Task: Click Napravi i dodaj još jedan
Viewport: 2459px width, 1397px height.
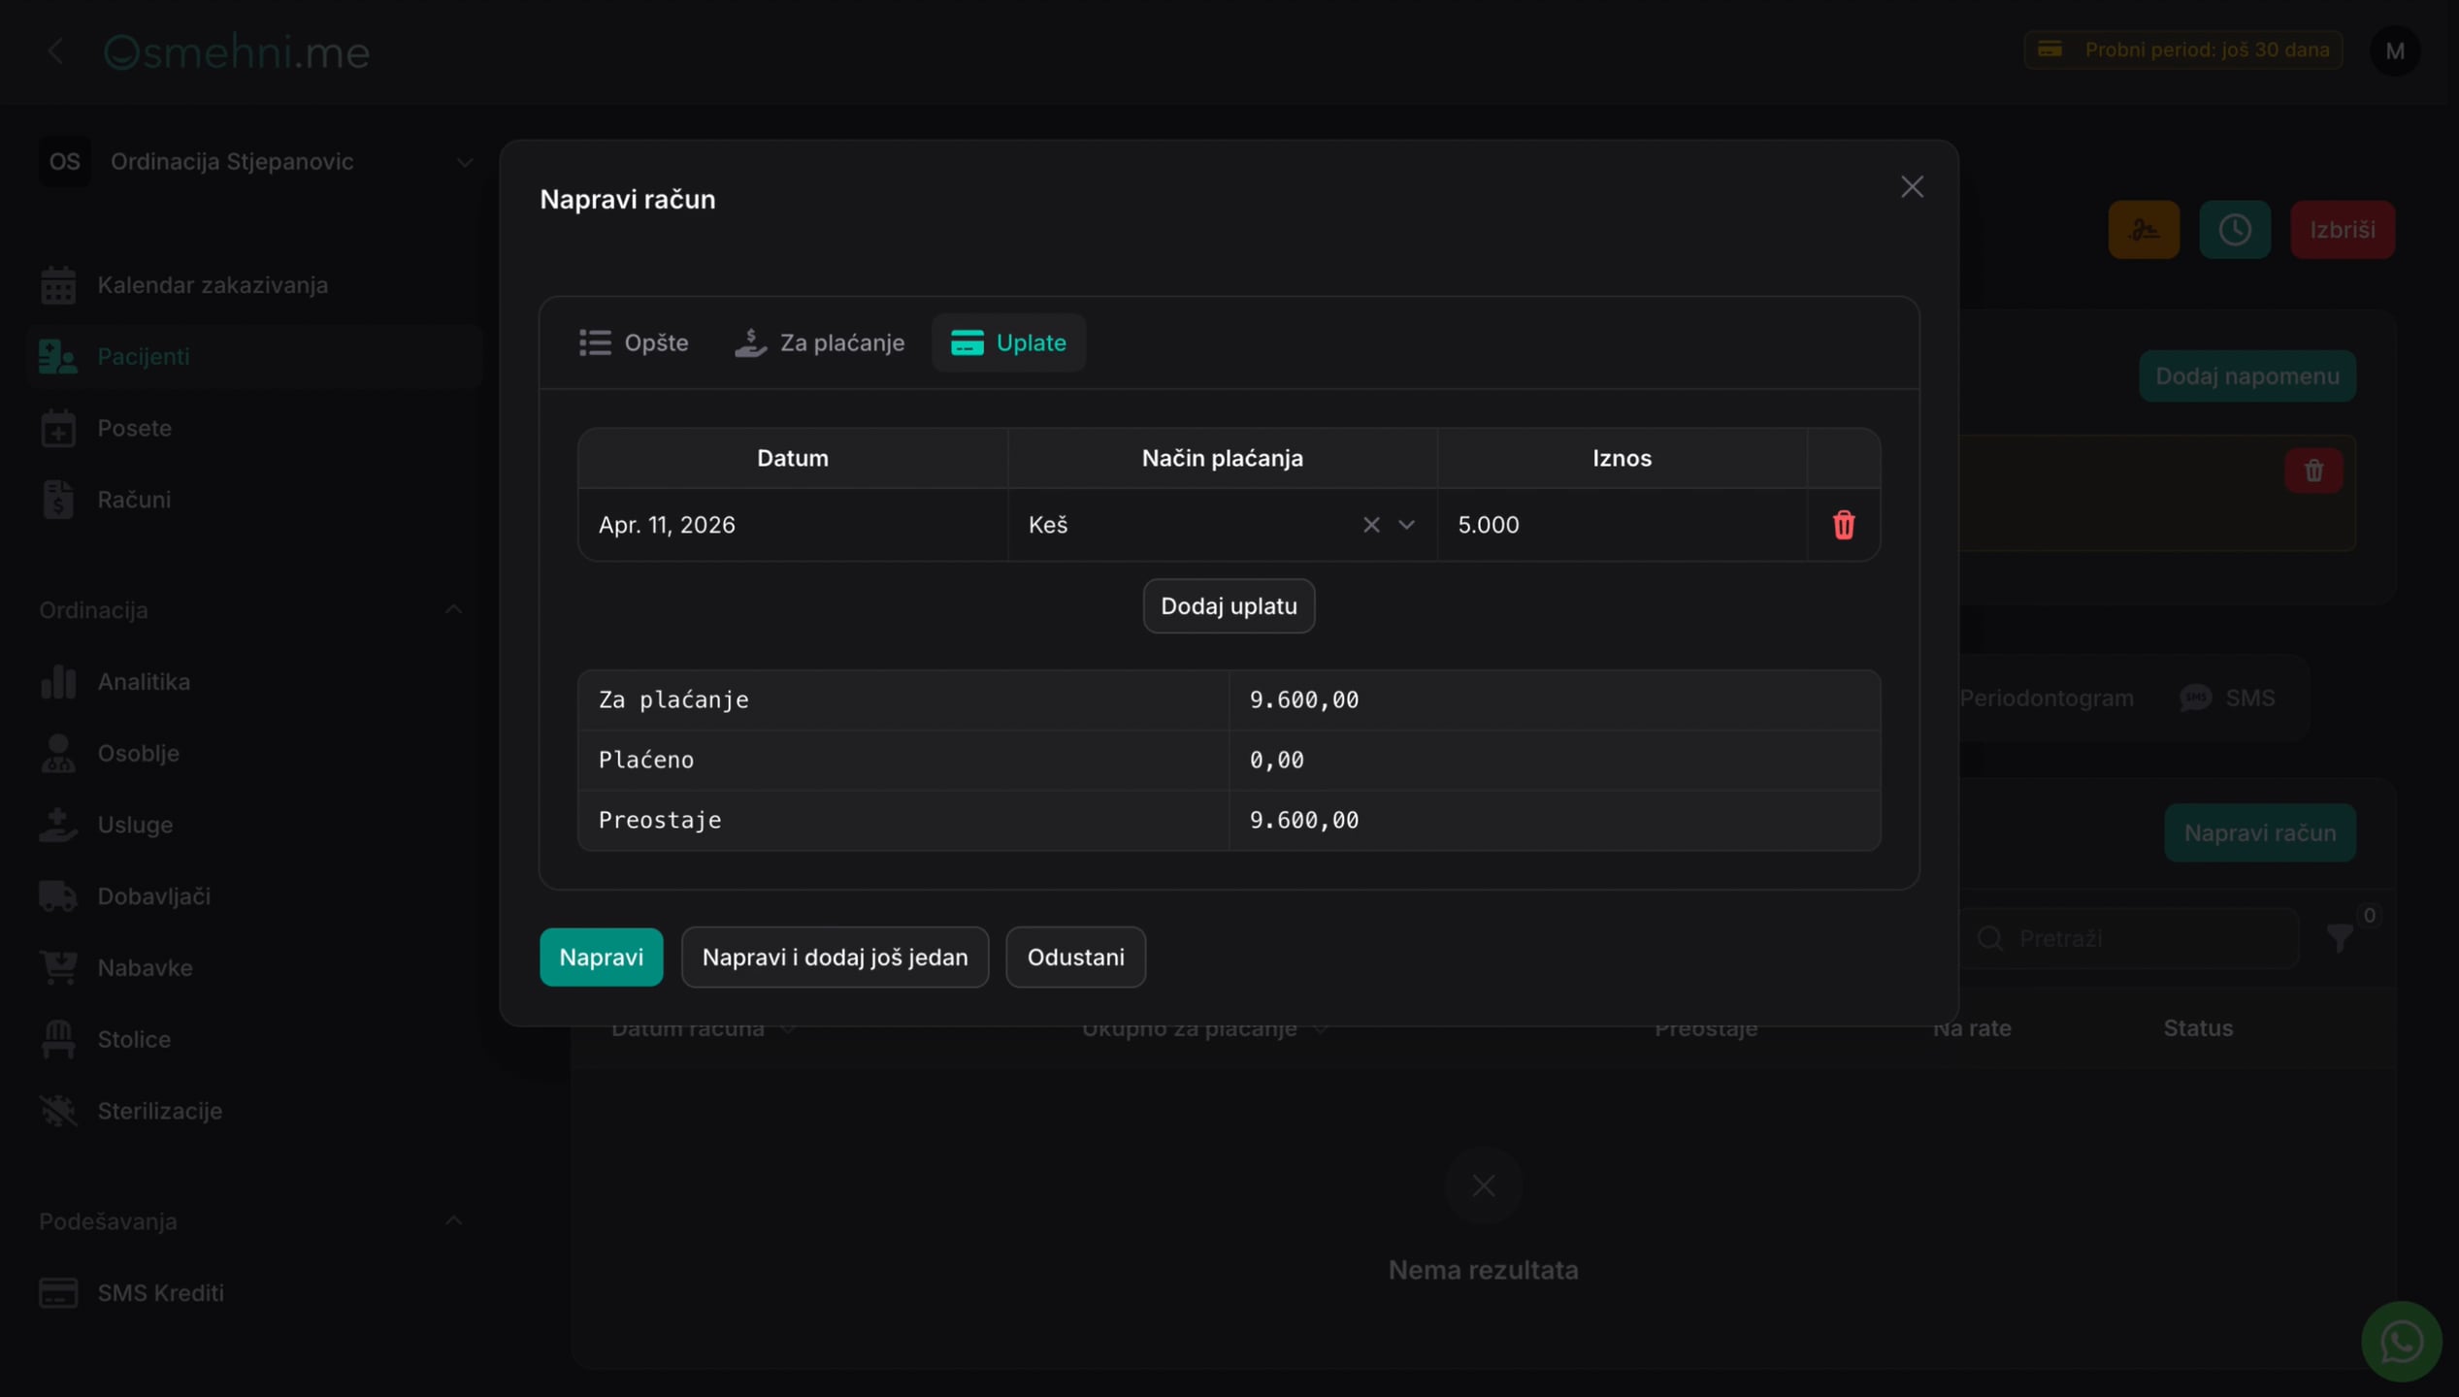Action: pyautogui.click(x=835, y=958)
